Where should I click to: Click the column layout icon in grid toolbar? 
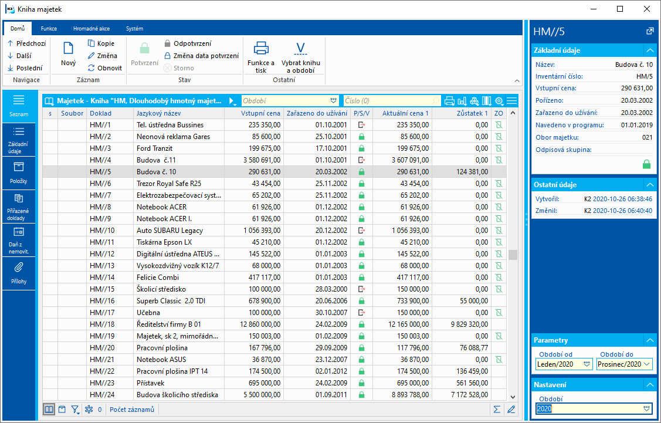click(487, 101)
